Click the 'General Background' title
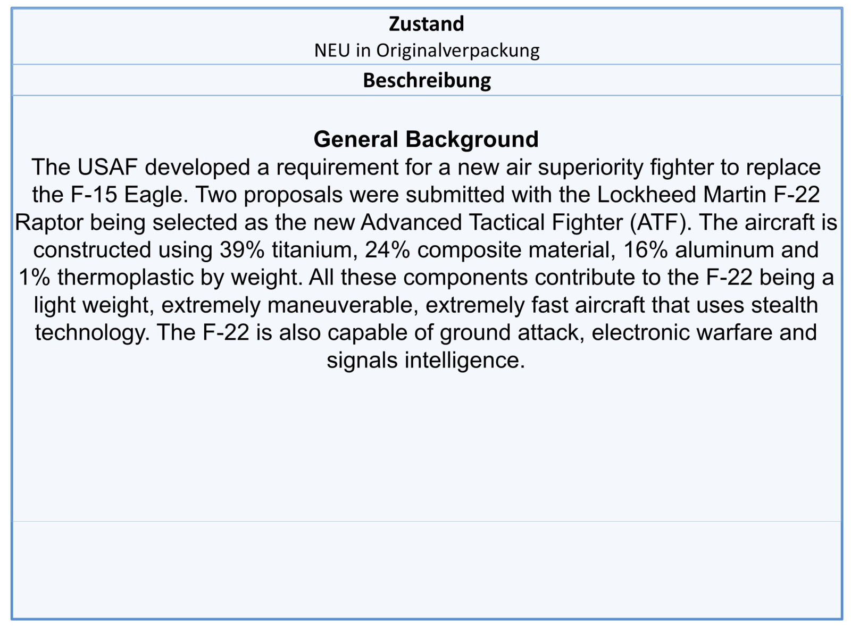 point(426,139)
